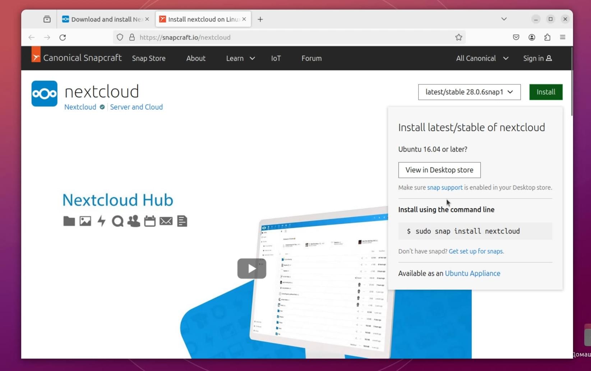
Task: Open a new tab with the plus button
Action: [x=260, y=19]
